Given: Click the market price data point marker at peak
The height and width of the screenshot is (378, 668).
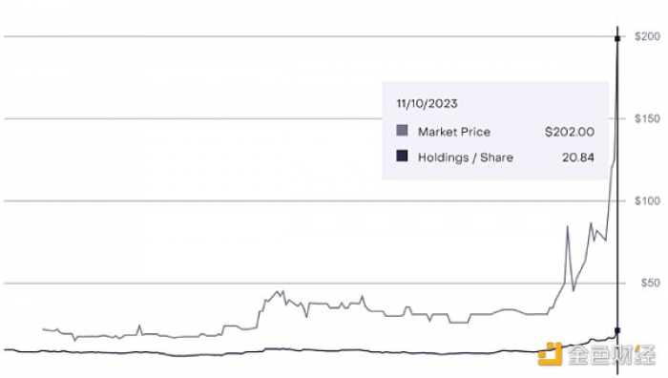Looking at the screenshot, I should click(617, 39).
